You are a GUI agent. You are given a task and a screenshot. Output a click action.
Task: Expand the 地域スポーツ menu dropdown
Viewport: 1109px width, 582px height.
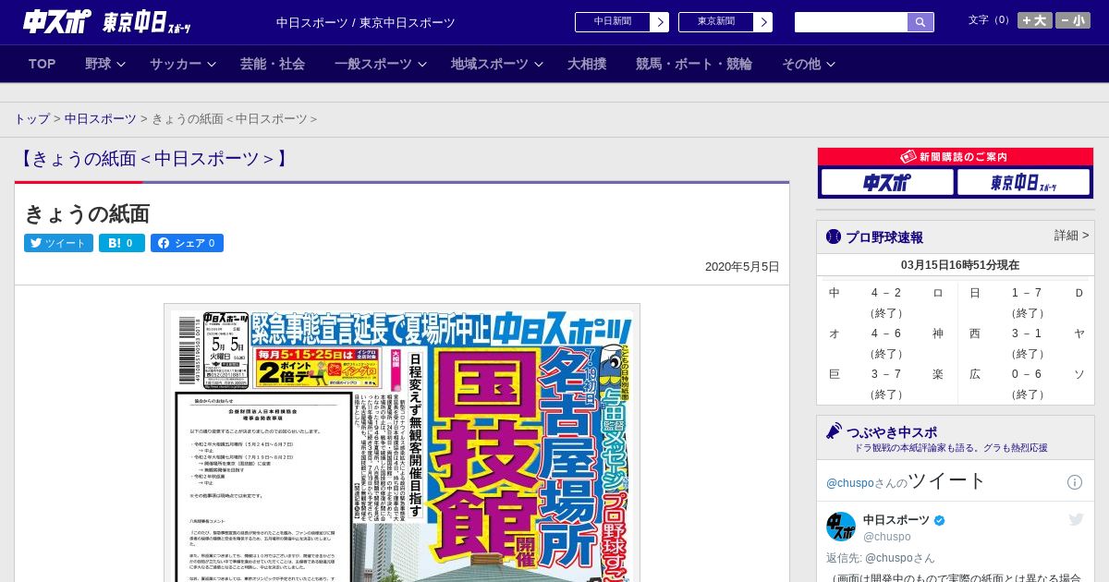[497, 64]
